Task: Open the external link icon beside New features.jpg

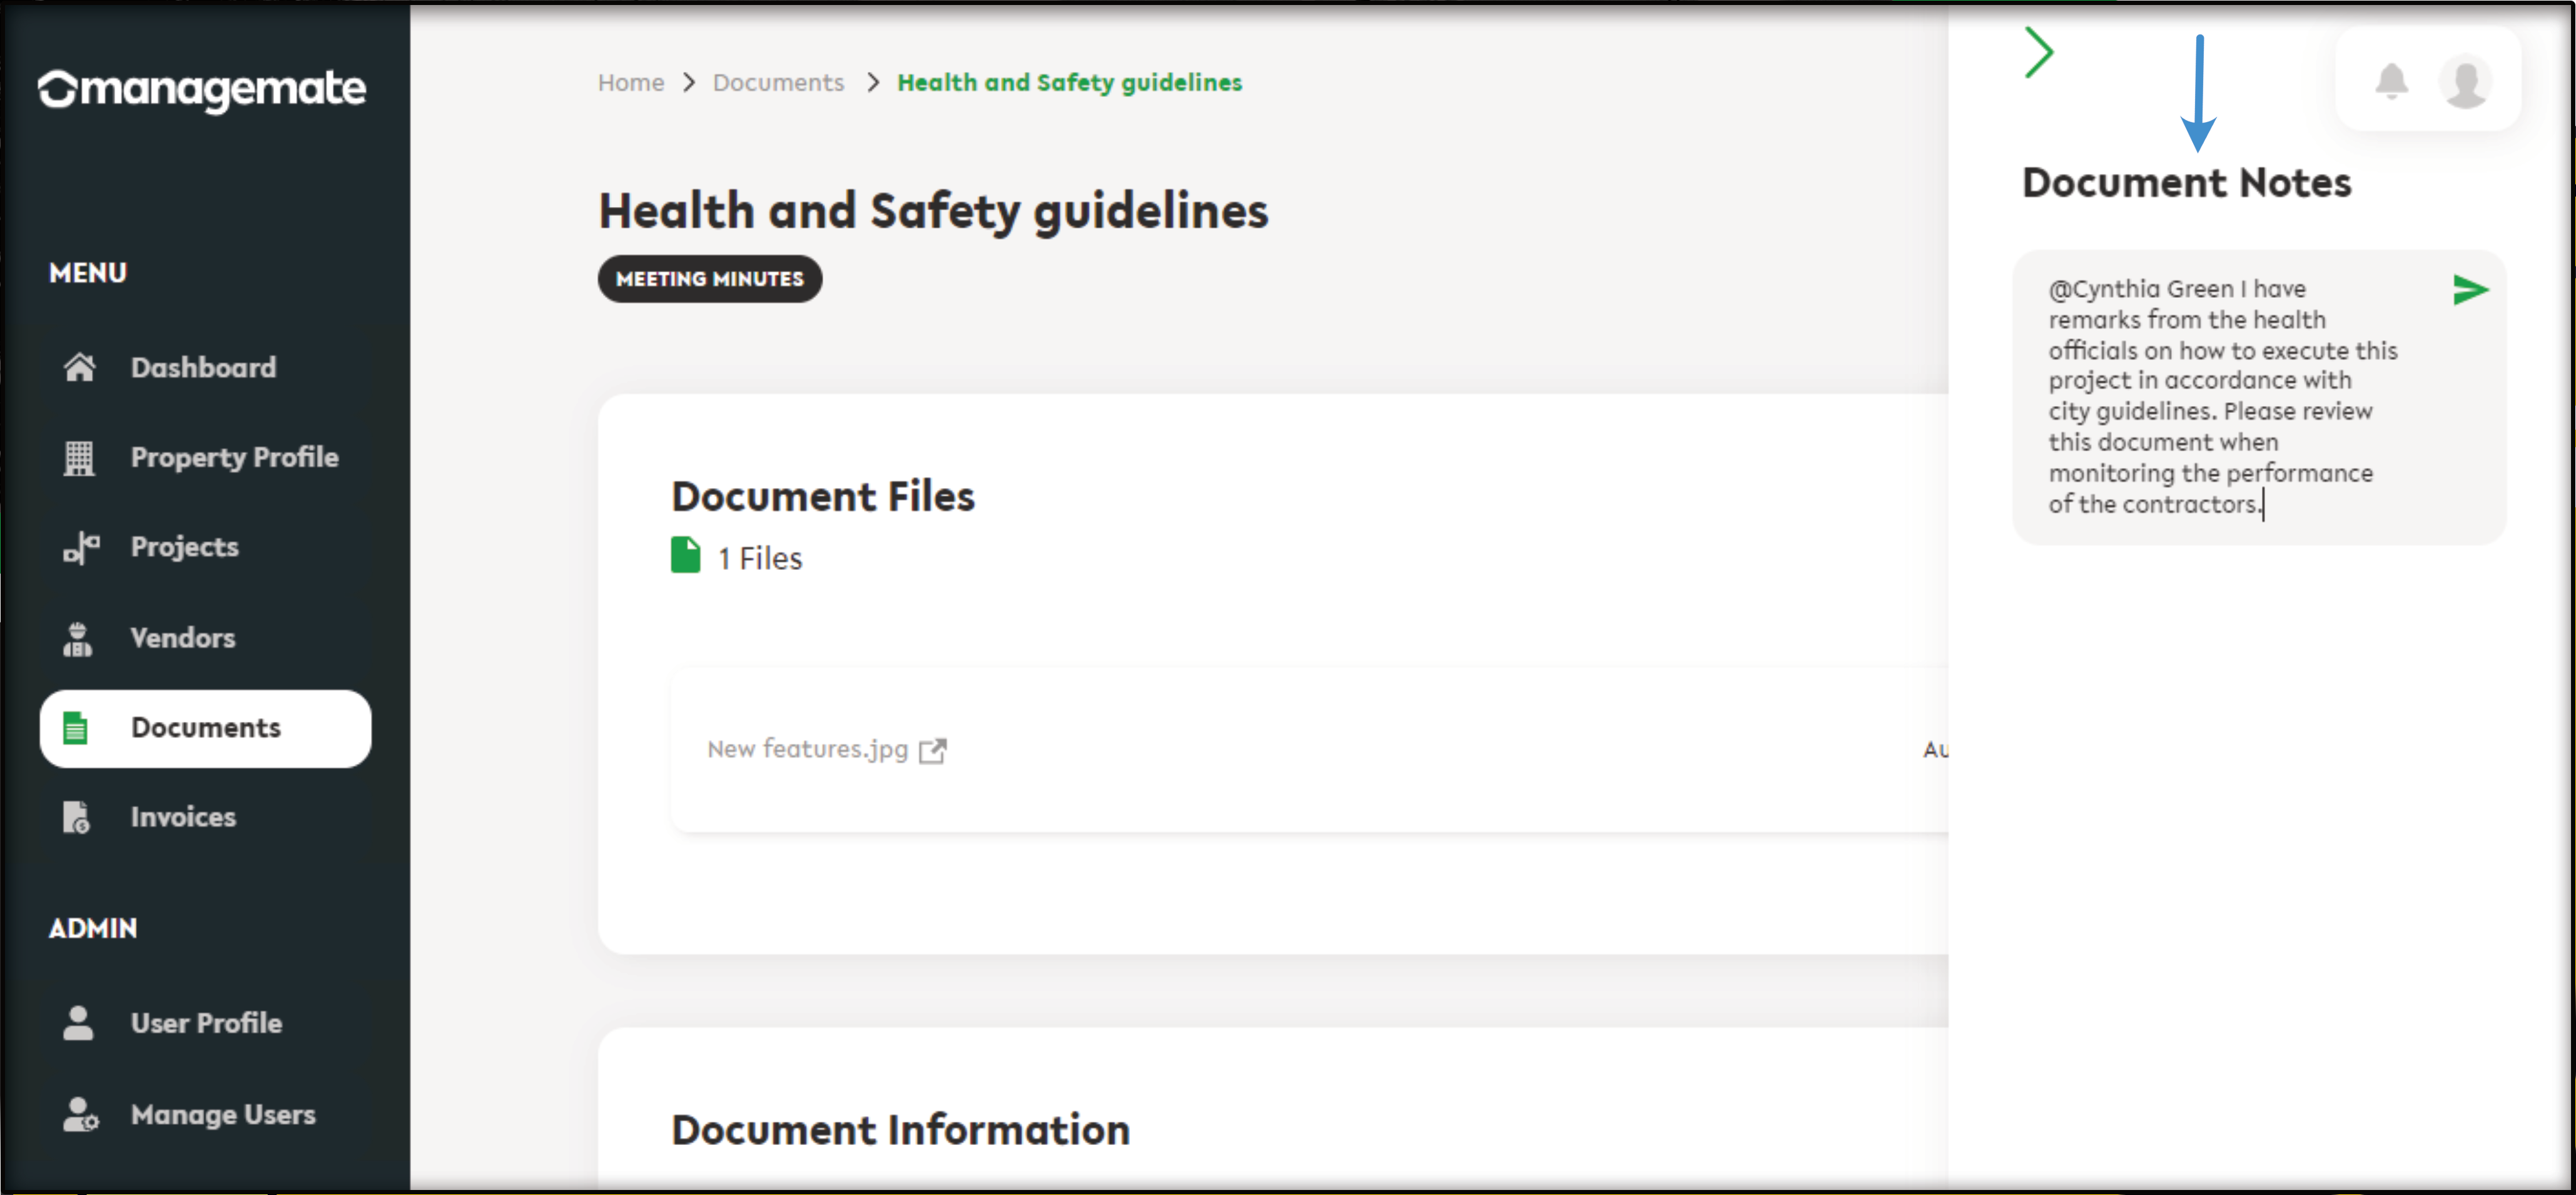Action: pyautogui.click(x=932, y=750)
